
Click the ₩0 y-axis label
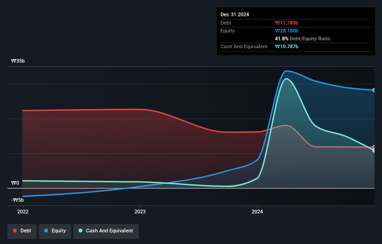(x=15, y=183)
